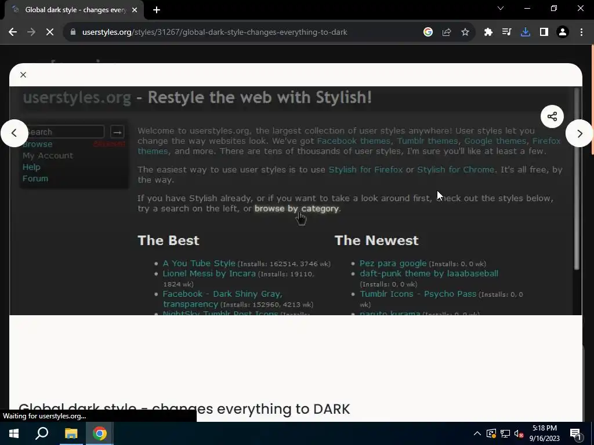Click the muted volume icon in tray
Viewport: 594px width, 445px height.
[x=519, y=433]
